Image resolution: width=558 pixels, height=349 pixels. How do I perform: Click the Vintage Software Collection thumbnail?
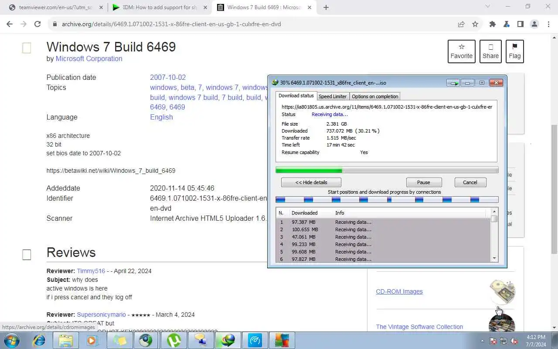[502, 324]
